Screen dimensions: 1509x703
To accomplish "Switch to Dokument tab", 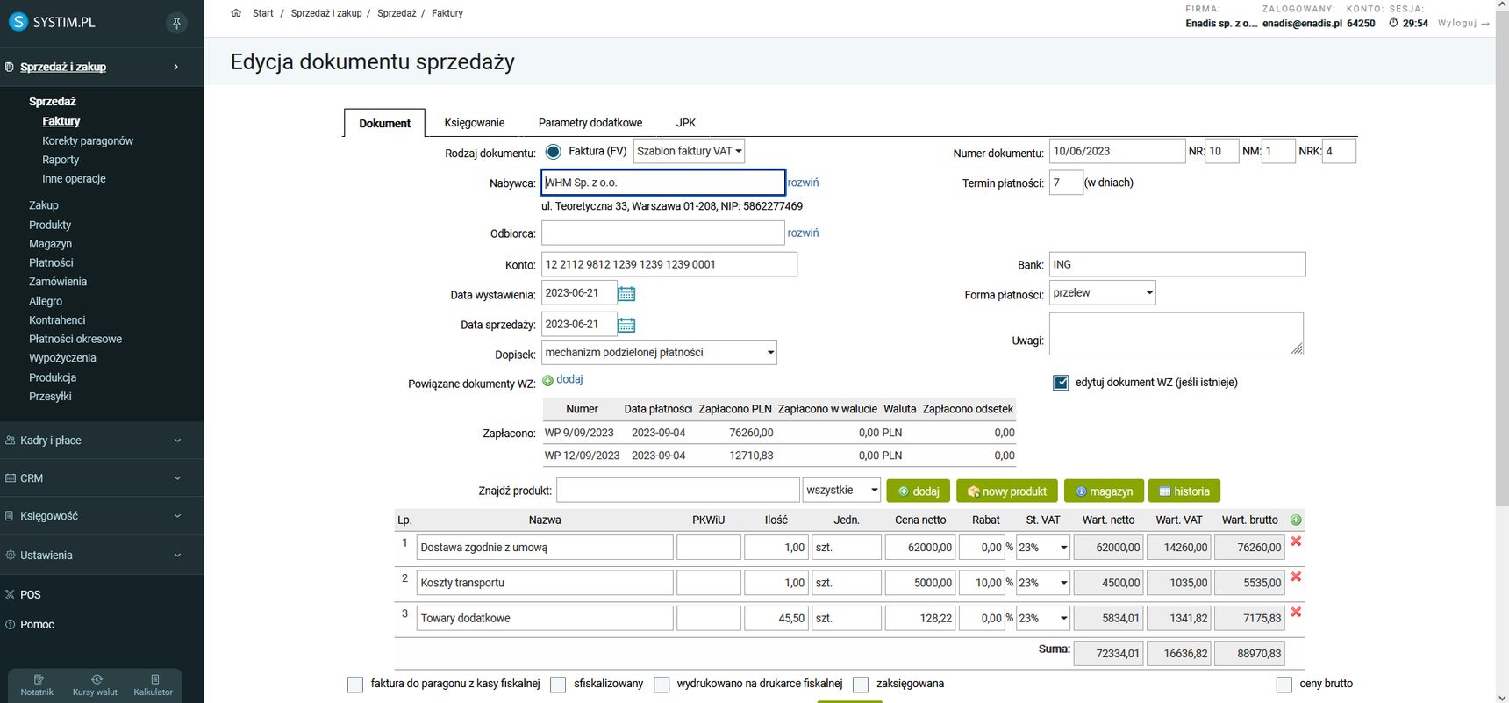I will [384, 123].
